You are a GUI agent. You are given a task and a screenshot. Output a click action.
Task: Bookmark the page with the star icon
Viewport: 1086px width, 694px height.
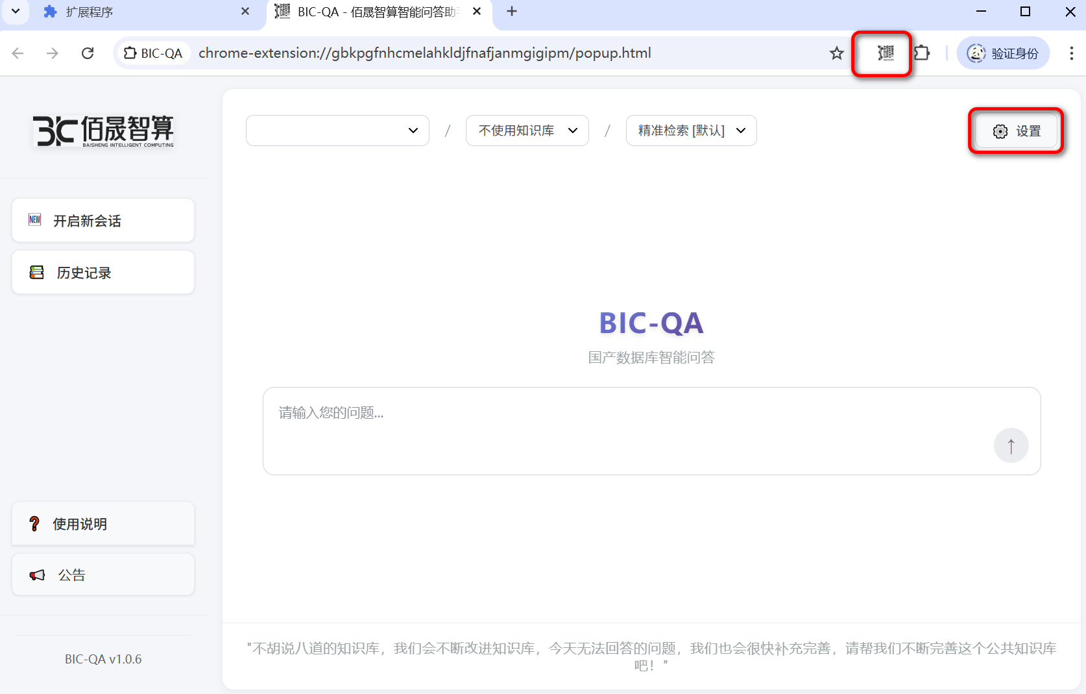tap(837, 53)
